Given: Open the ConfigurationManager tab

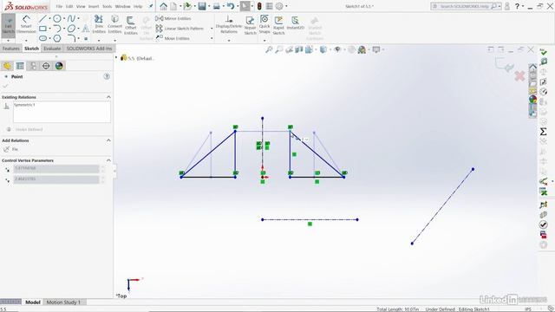Looking at the screenshot, I should coord(33,66).
